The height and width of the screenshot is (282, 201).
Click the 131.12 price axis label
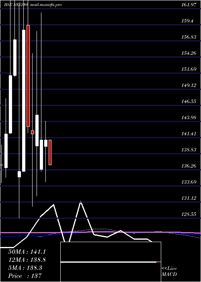(x=189, y=198)
